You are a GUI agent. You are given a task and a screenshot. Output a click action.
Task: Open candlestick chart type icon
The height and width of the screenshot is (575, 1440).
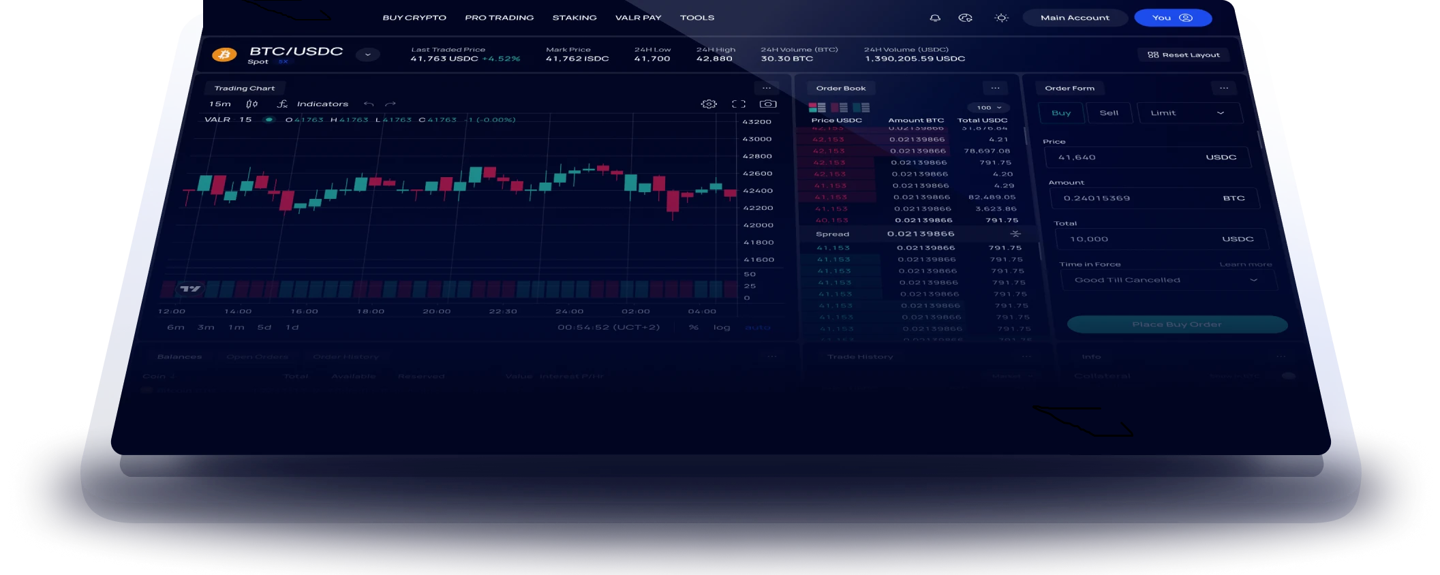pos(252,104)
